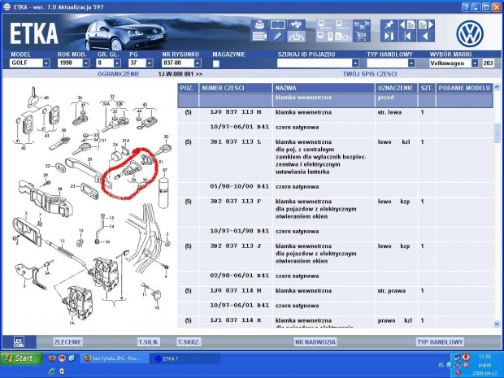This screenshot has height=378, width=504.
Task: Expand the GR. GL. dropdown showing 8
Action: coord(117,63)
